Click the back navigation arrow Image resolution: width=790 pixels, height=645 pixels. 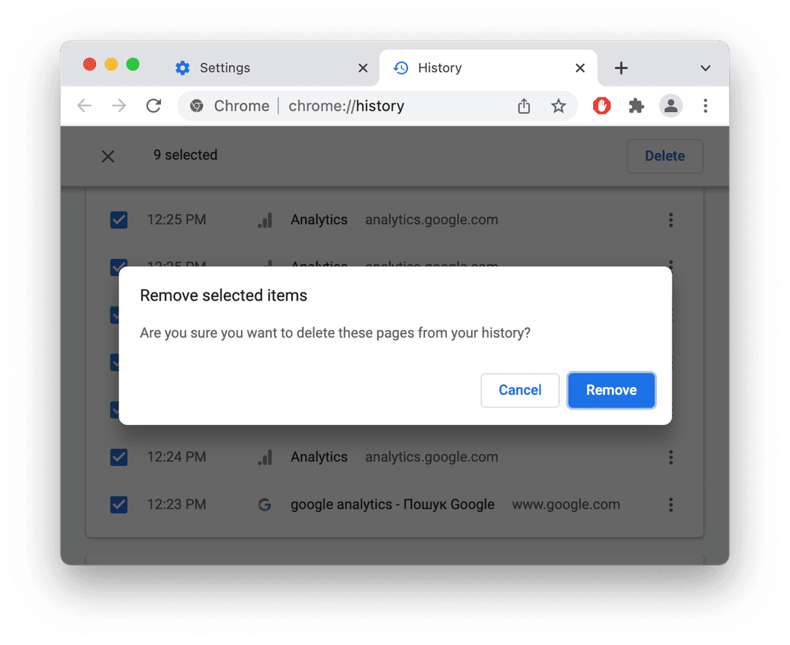pos(84,105)
